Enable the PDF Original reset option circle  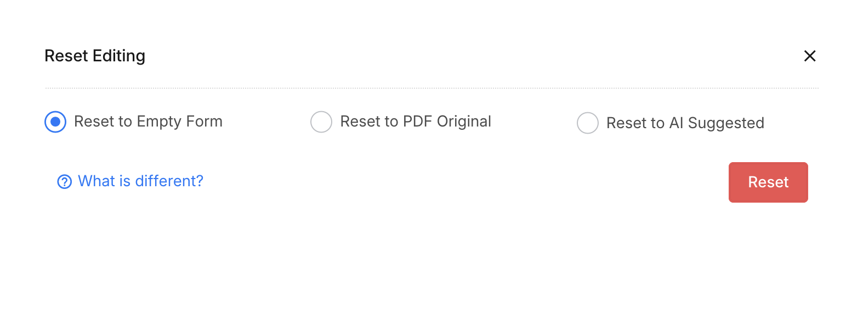pos(321,122)
